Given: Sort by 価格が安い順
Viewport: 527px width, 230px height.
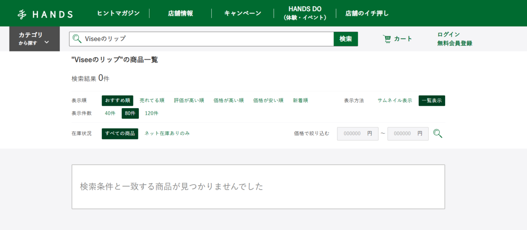Looking at the screenshot, I should tap(268, 100).
